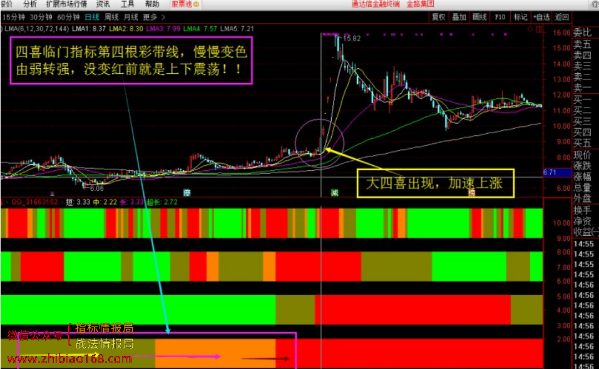Screen dimensions: 599x369
Task: Click the 返回 back button
Action: click(x=562, y=17)
